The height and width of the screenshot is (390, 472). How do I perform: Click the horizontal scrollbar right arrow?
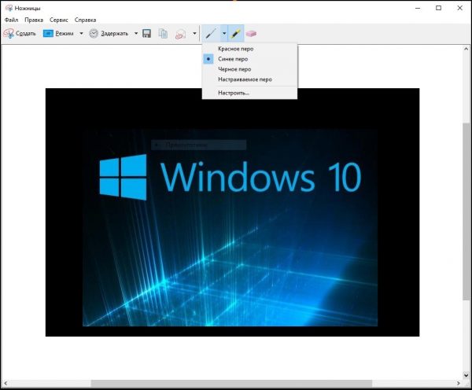tap(459, 384)
